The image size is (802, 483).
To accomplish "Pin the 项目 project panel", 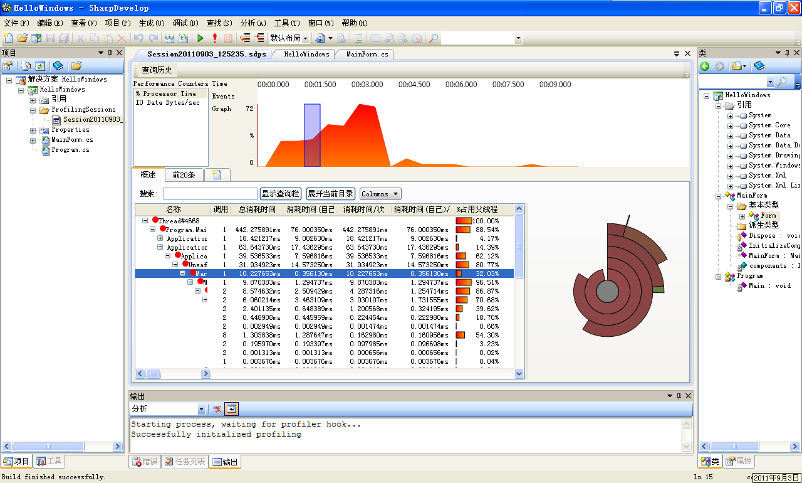I will (x=110, y=53).
